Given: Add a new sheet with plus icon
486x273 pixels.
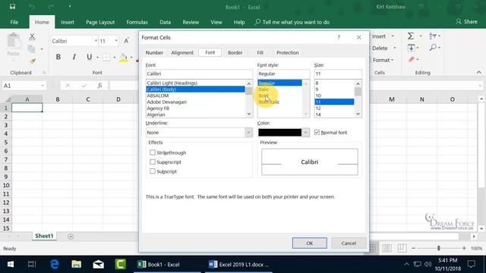Looking at the screenshot, I should pyautogui.click(x=71, y=237).
